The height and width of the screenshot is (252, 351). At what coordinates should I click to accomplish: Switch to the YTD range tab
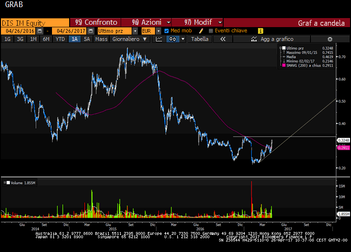pos(60,39)
